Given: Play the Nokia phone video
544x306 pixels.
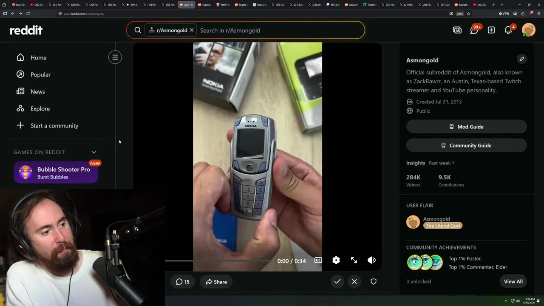Looking at the screenshot, I should tap(258, 156).
